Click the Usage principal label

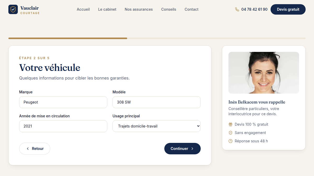coord(126,116)
